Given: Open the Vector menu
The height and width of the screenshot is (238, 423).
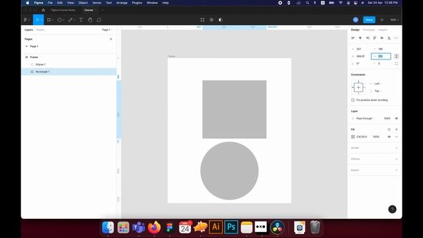Looking at the screenshot, I should pyautogui.click(x=96, y=3).
